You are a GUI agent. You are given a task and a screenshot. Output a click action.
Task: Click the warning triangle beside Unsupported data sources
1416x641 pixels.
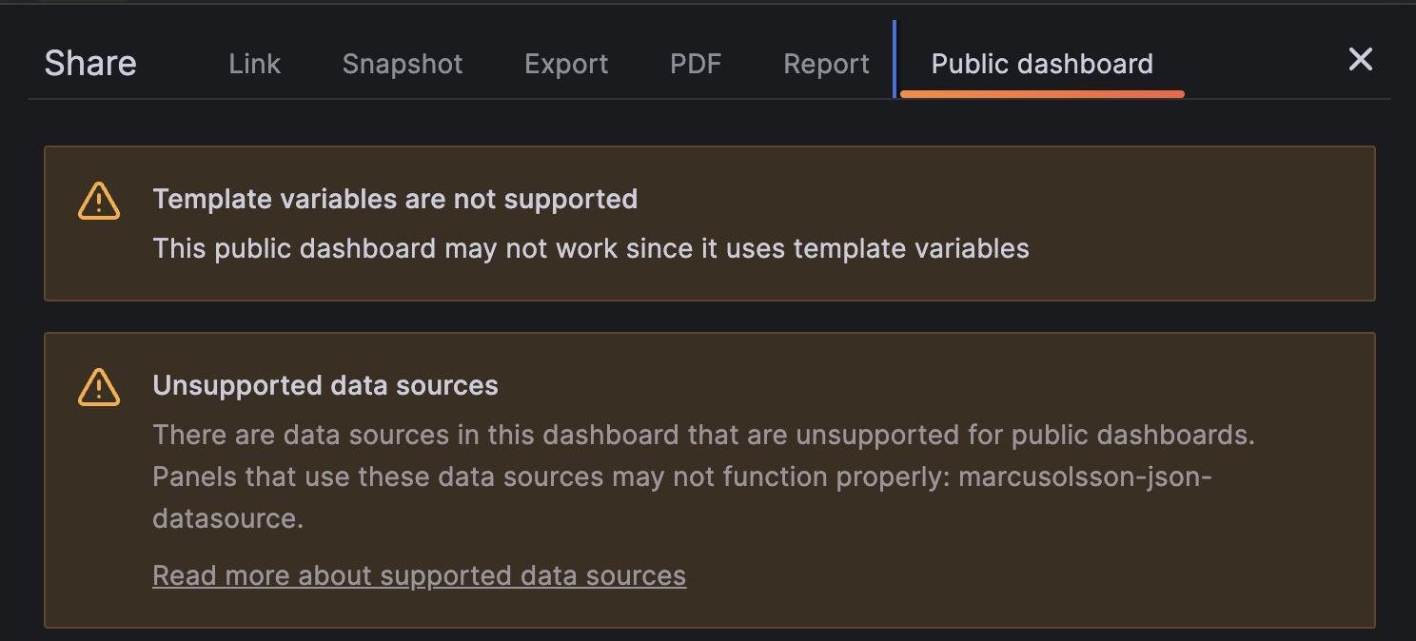pos(98,387)
